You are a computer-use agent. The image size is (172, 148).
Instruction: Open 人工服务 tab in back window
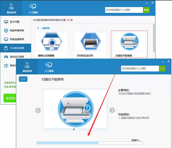(x=33, y=8)
